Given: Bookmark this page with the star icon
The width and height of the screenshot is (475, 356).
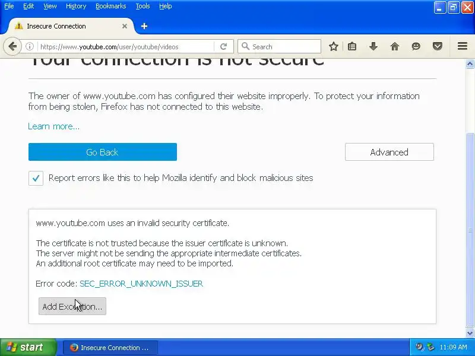Looking at the screenshot, I should coord(334,46).
